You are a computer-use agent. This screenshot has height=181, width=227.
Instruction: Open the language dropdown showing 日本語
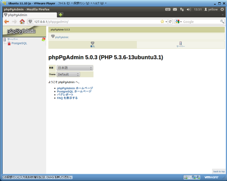coord(75,68)
